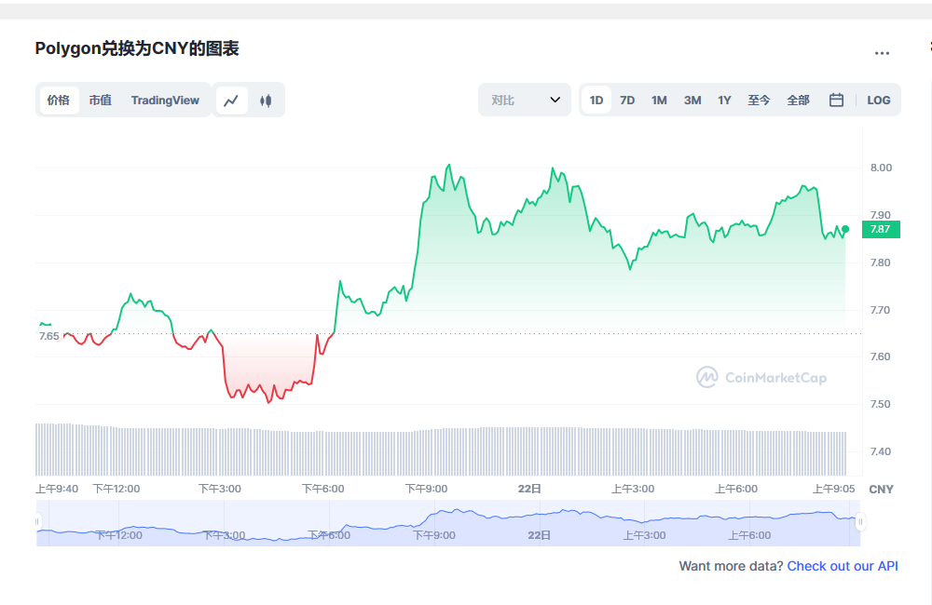Select the 全部 range option

pyautogui.click(x=798, y=100)
